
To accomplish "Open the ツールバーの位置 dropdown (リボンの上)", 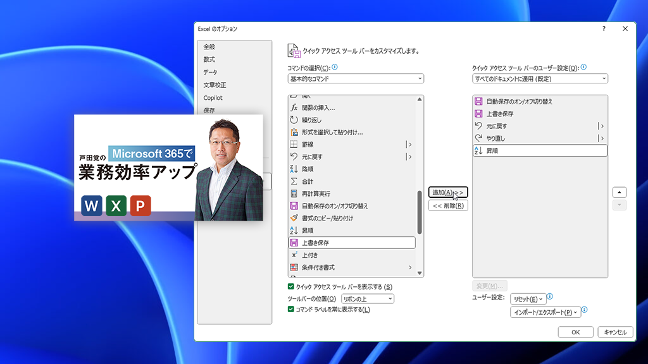I will click(368, 299).
